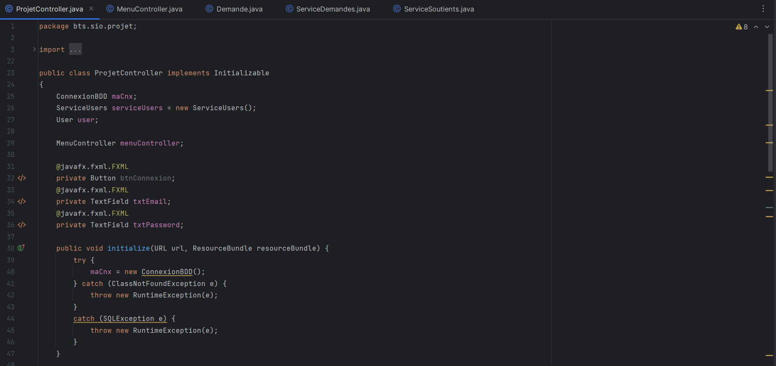Open the Demande.java tab
The height and width of the screenshot is (366, 776).
pos(239,9)
